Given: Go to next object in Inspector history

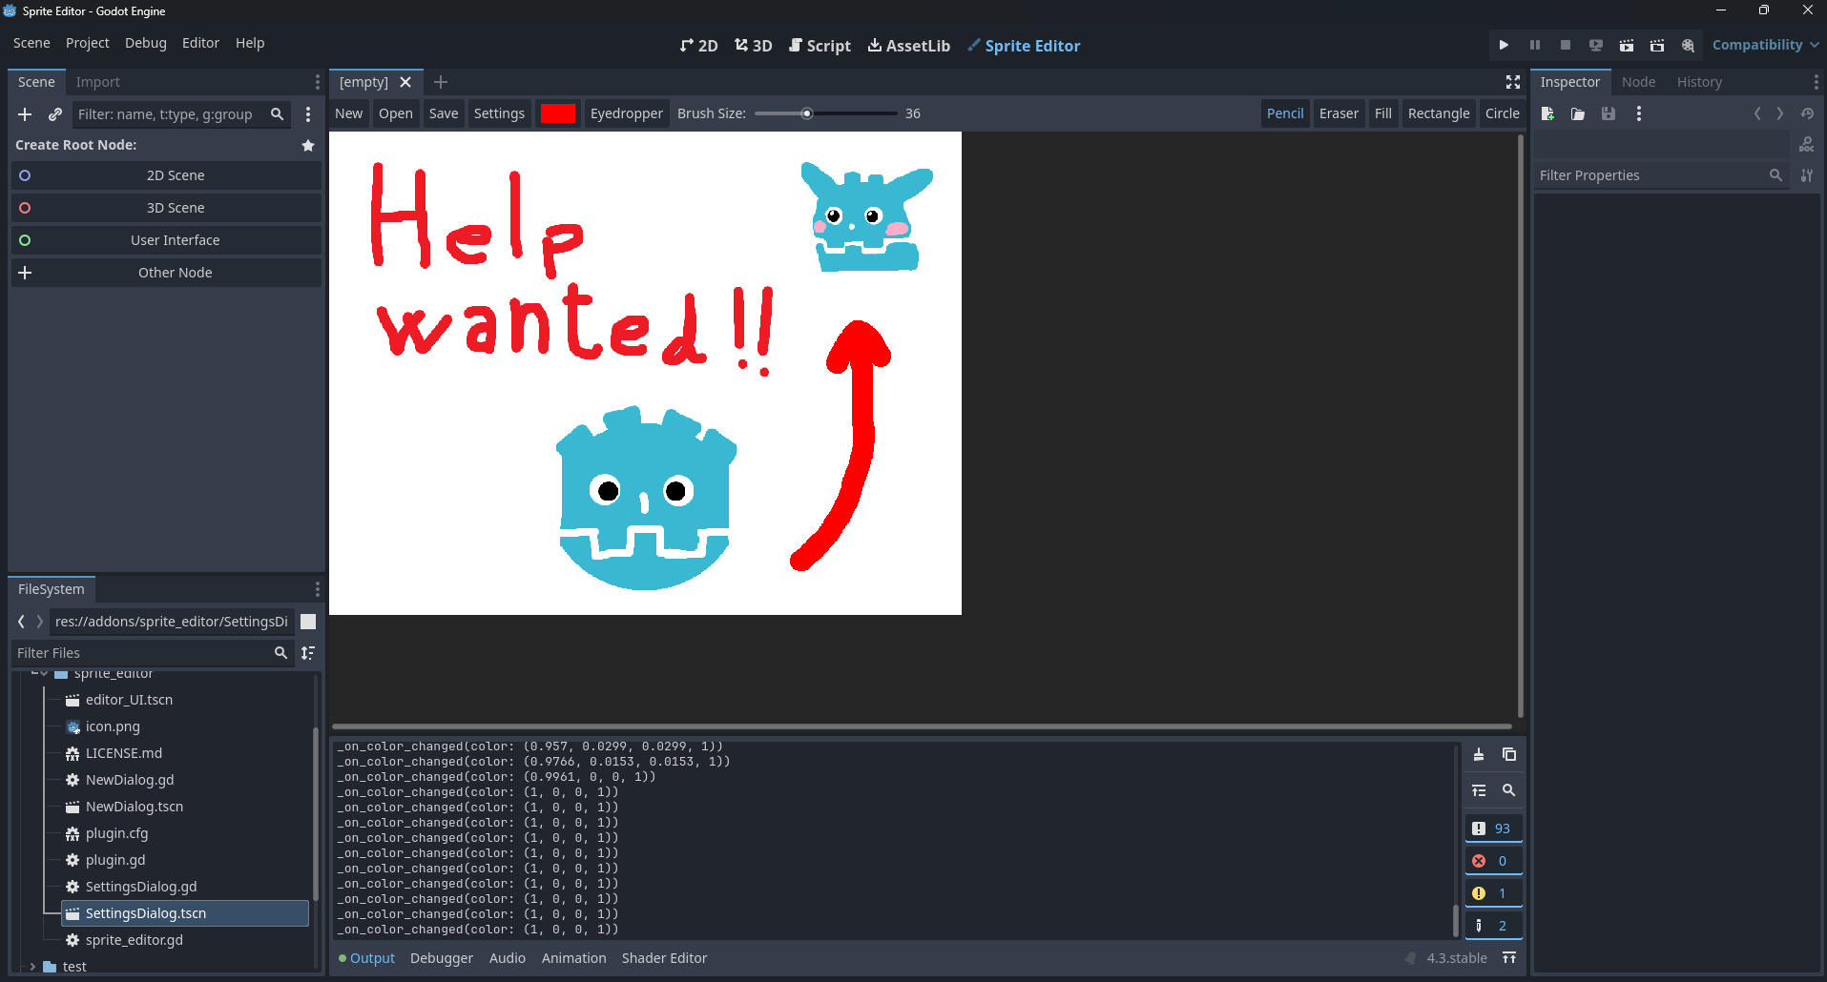Looking at the screenshot, I should pos(1779,113).
